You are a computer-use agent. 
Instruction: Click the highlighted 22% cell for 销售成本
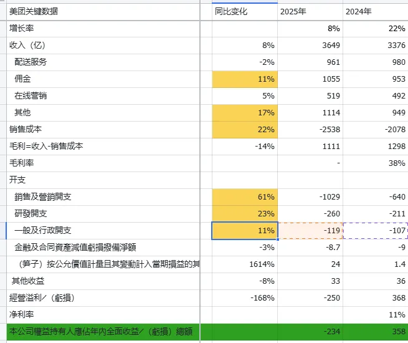click(x=245, y=130)
